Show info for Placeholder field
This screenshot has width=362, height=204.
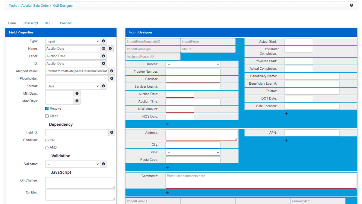[112, 79]
